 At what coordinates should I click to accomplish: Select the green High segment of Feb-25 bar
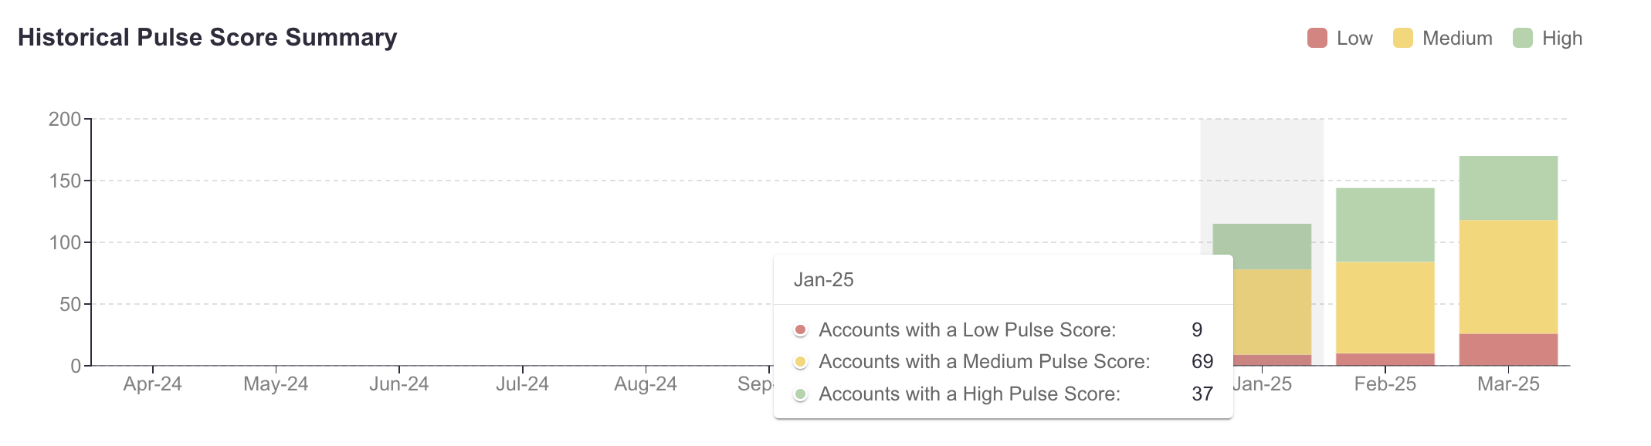[1385, 225]
